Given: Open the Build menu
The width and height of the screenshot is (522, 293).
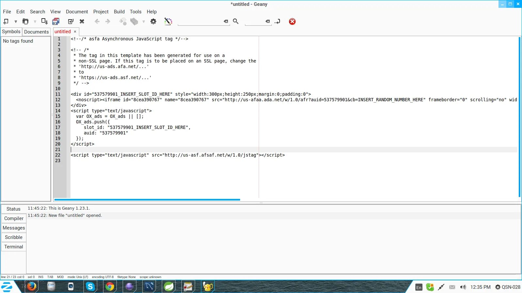Looking at the screenshot, I should [x=119, y=12].
